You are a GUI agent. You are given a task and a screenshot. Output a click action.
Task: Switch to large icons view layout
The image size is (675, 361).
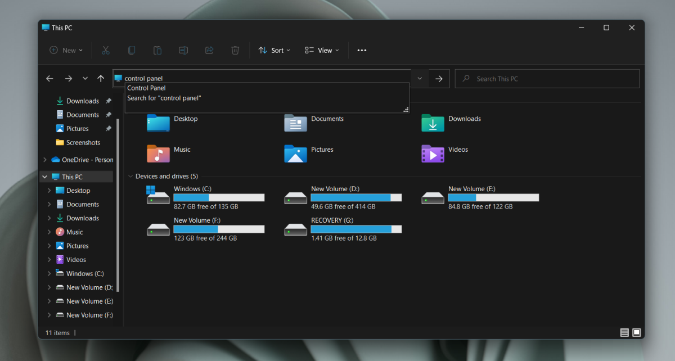click(x=637, y=332)
